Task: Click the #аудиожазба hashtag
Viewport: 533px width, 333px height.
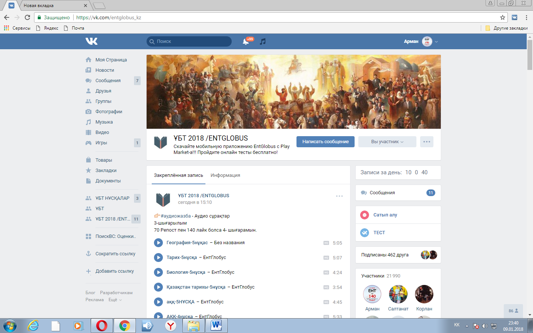Action: tap(176, 216)
